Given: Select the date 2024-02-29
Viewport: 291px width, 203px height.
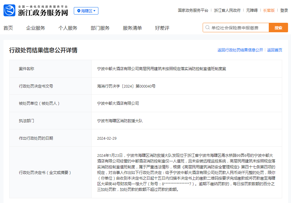Looking at the screenshot, I should tap(107, 138).
